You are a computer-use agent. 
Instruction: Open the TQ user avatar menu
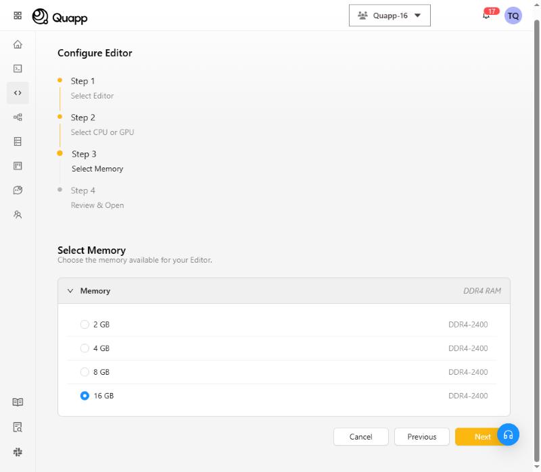point(513,16)
